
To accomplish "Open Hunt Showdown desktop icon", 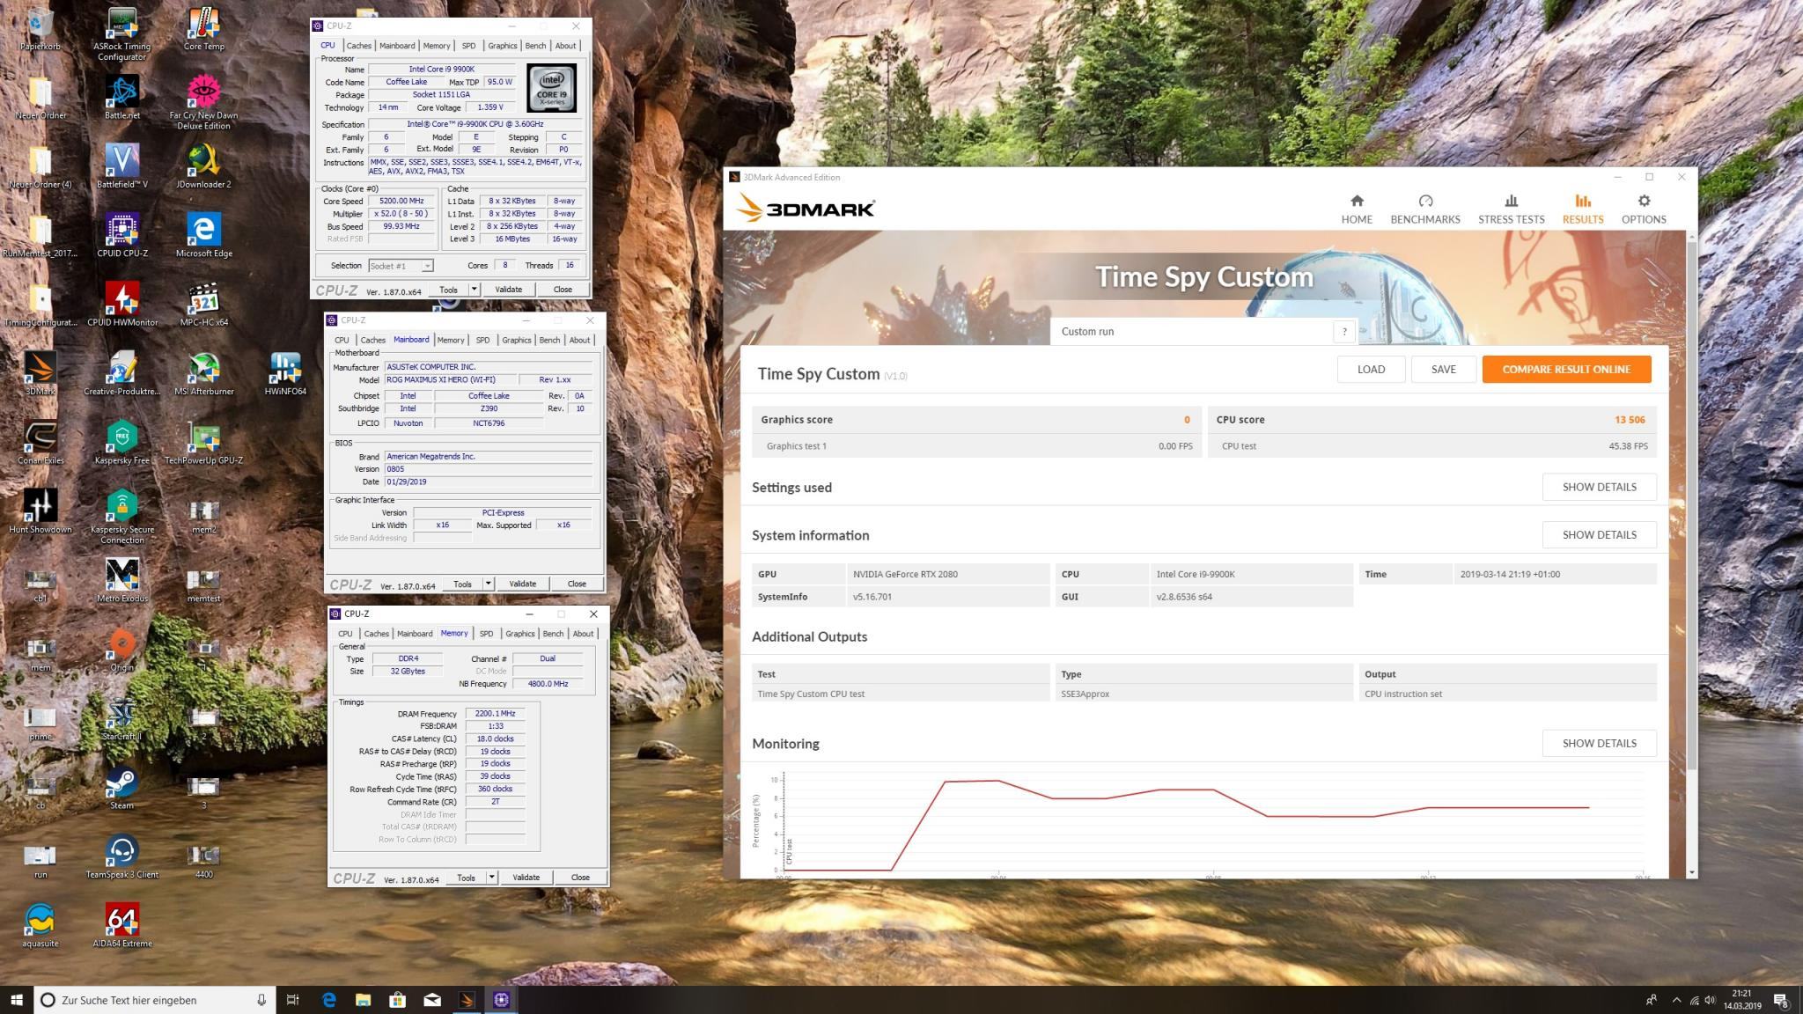I will point(40,511).
